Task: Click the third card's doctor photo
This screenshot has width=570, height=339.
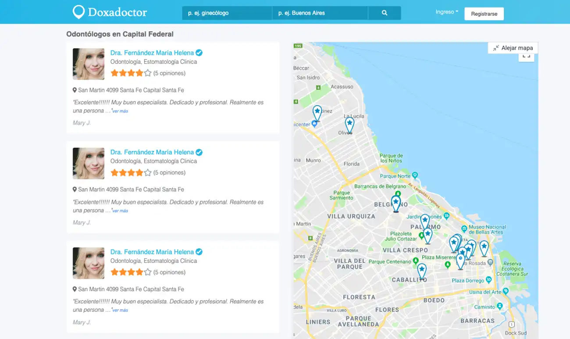Action: pos(89,263)
